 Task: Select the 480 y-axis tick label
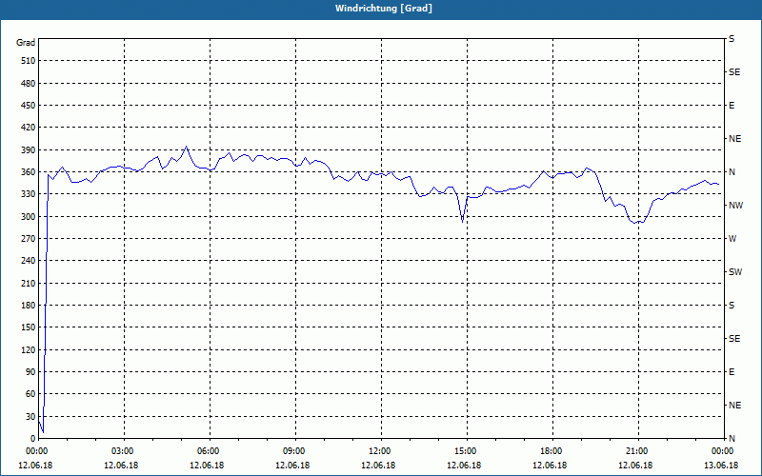coord(29,83)
